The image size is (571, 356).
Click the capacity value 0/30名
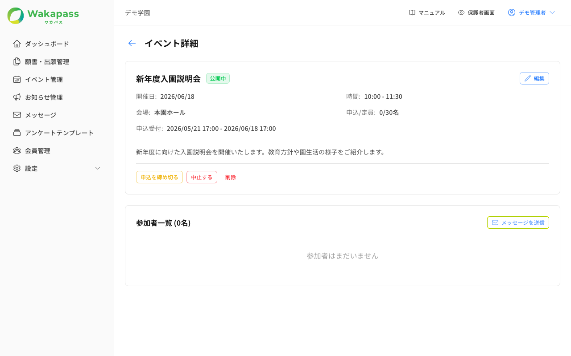[389, 113]
